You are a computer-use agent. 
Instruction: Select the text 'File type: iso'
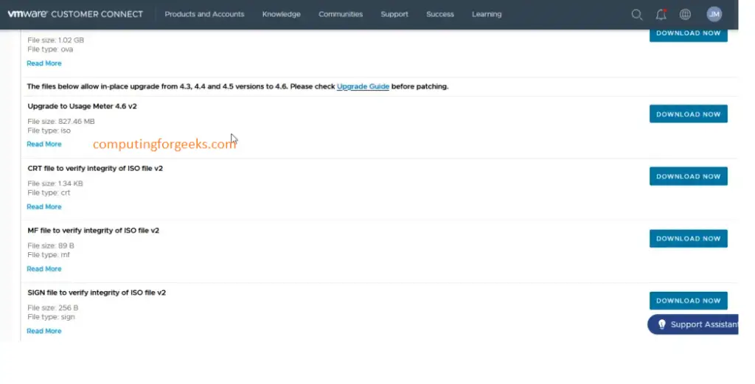click(x=49, y=130)
